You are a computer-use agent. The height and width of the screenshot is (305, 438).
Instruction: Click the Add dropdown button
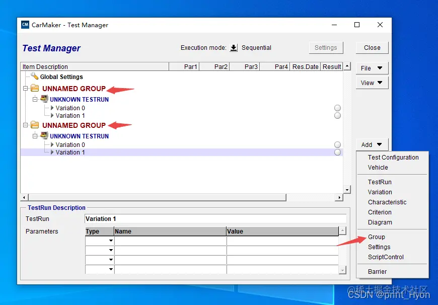[372, 144]
